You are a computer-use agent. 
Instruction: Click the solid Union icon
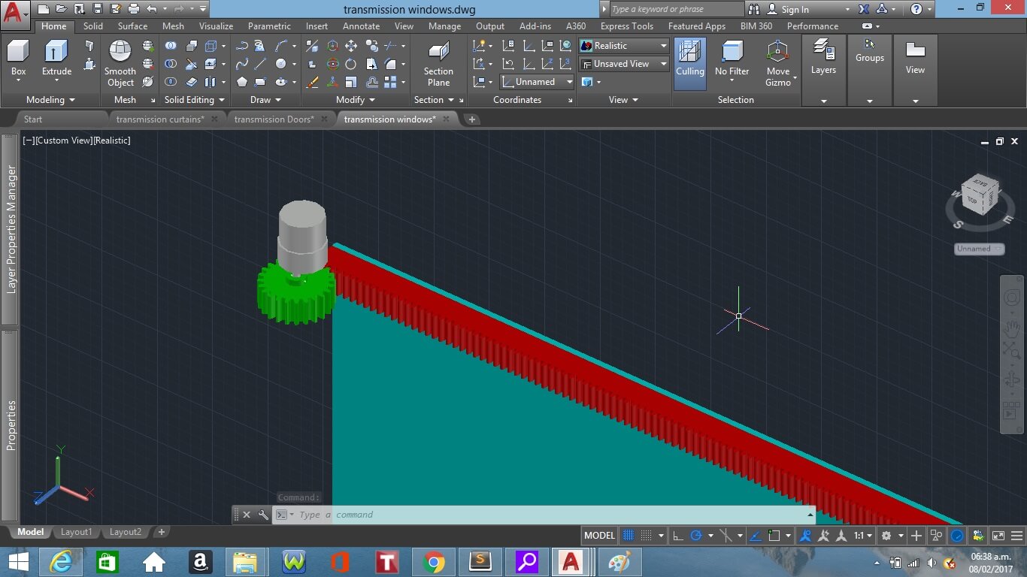click(171, 46)
